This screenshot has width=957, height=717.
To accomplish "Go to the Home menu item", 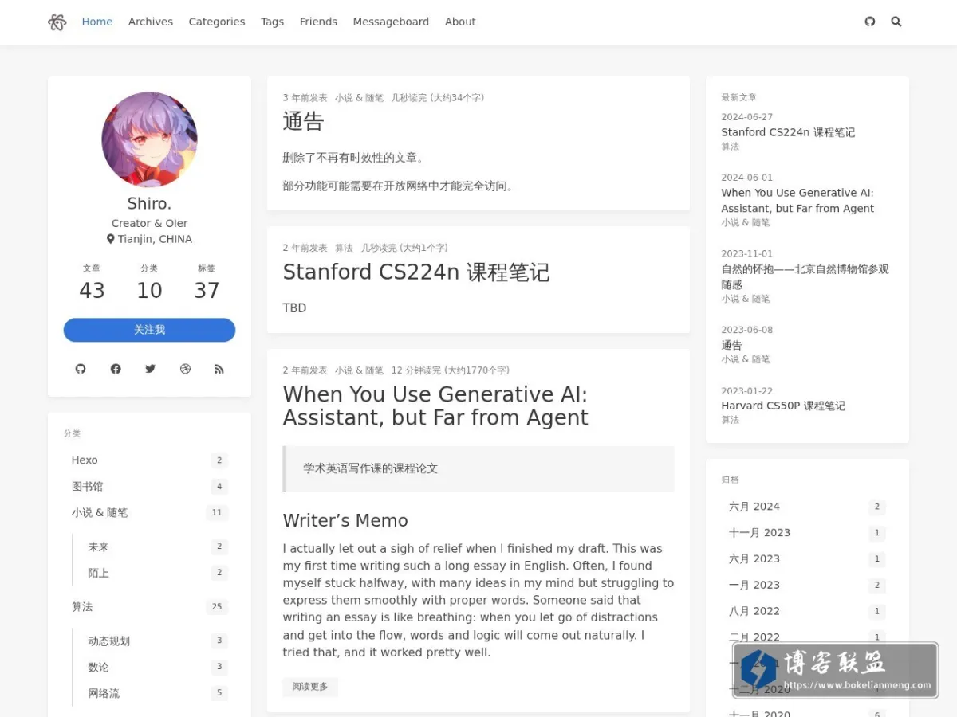I will [x=97, y=22].
